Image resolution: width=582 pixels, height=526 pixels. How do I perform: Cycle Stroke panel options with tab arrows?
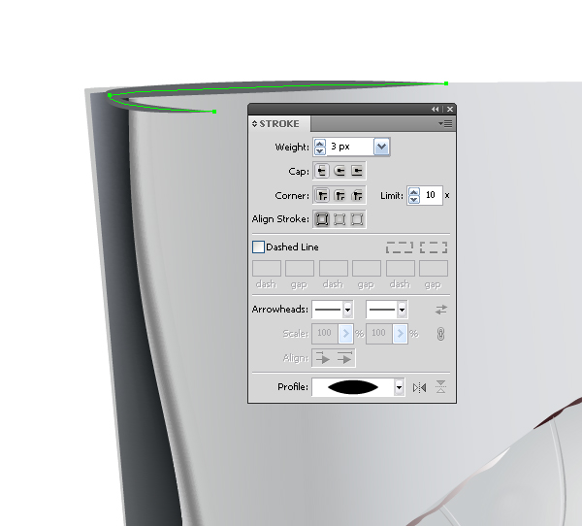tap(254, 123)
